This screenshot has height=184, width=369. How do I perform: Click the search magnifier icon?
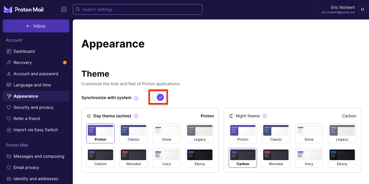78,9
